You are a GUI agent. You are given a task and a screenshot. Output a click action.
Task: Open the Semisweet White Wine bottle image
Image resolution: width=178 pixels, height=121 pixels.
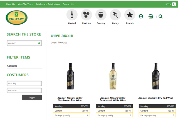113,76
